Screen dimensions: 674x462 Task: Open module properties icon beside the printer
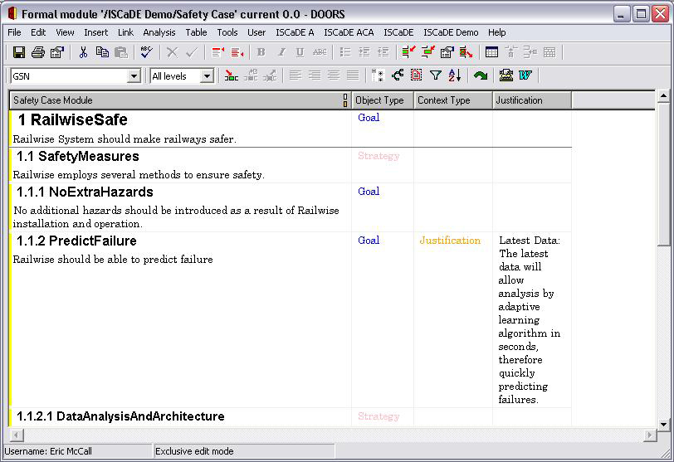(56, 52)
